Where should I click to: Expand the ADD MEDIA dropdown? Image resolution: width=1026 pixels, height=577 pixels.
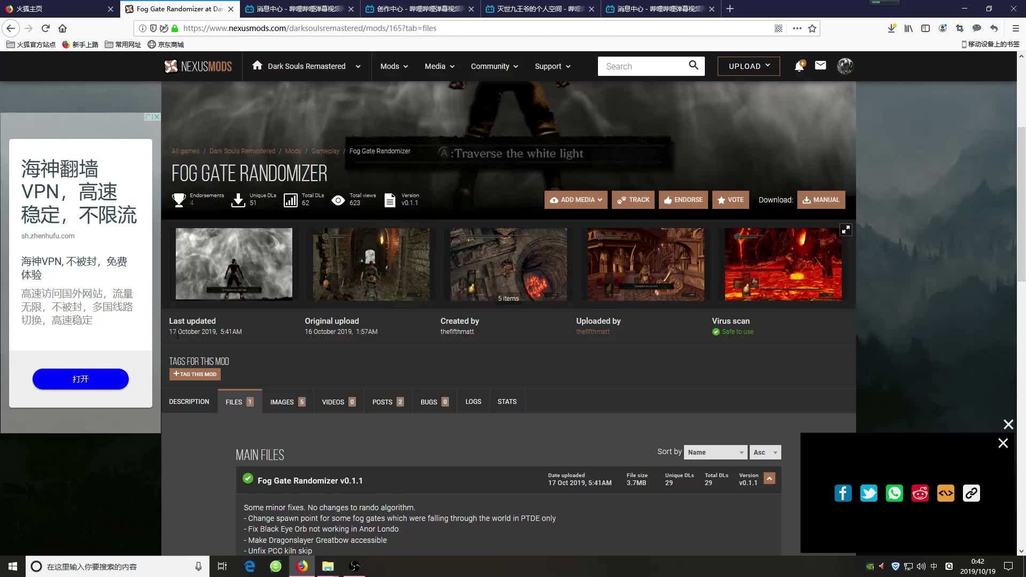576,200
